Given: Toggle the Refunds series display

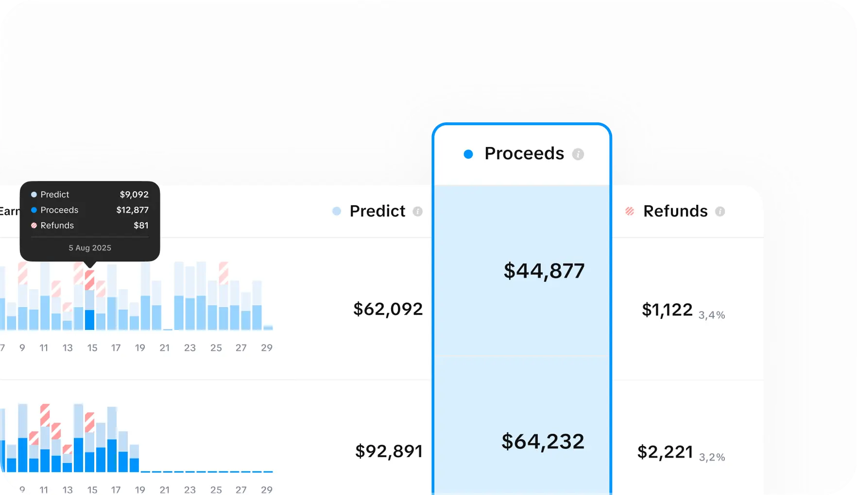Looking at the screenshot, I should 675,211.
